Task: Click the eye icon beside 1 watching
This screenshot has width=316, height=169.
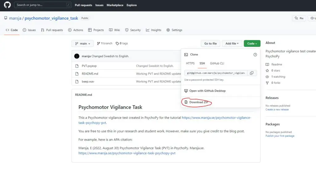Action: (x=267, y=77)
